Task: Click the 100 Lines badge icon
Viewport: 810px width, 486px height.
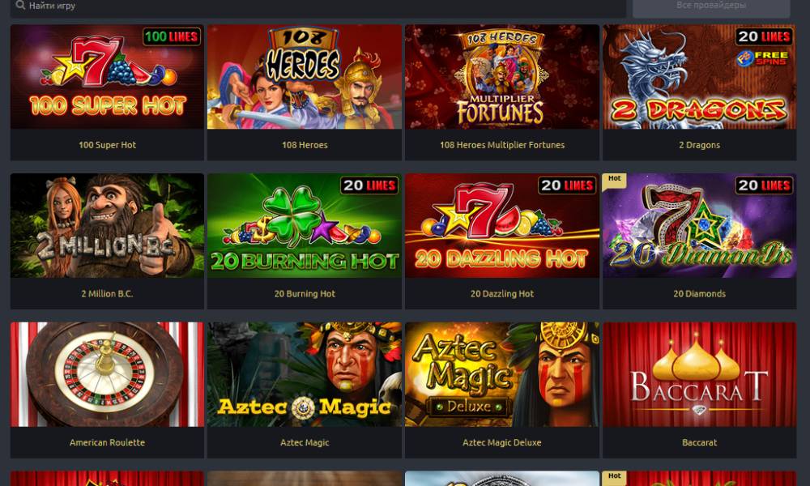Action: [x=172, y=36]
